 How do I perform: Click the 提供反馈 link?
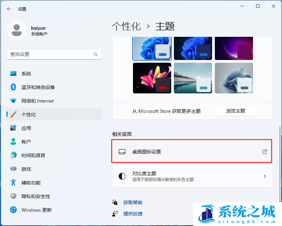[133, 214]
